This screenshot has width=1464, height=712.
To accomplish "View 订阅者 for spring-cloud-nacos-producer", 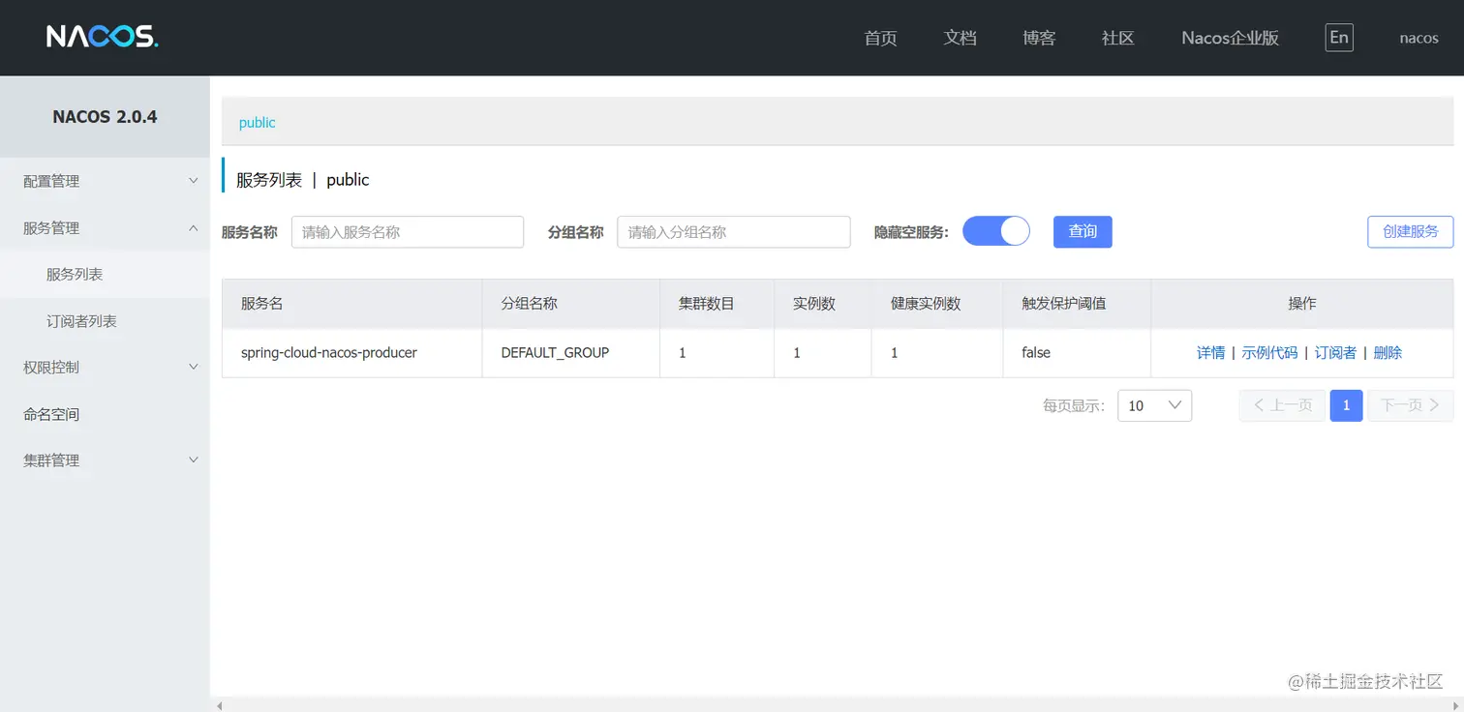I will [x=1335, y=352].
